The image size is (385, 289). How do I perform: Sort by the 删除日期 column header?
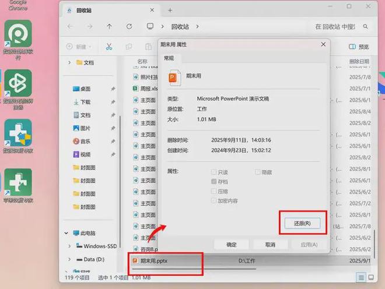[359, 61]
